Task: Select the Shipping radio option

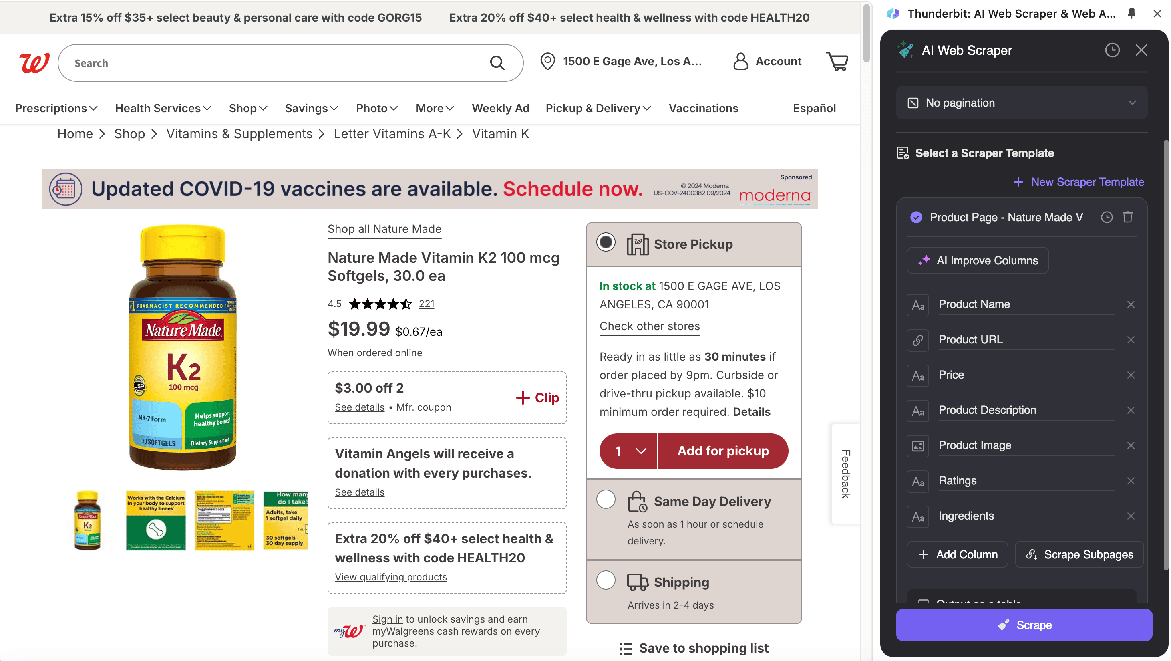Action: pyautogui.click(x=606, y=580)
